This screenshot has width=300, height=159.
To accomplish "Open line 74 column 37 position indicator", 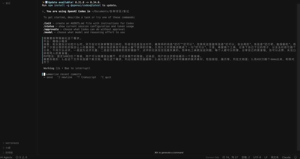I will pos(230,157).
